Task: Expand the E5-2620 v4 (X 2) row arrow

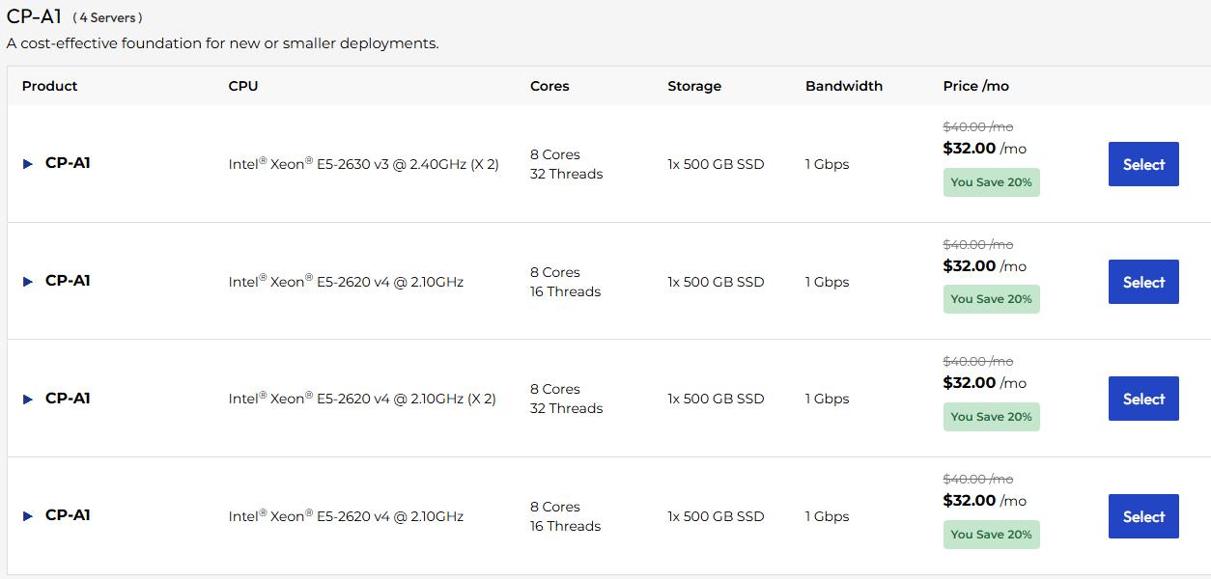Action: (x=28, y=399)
